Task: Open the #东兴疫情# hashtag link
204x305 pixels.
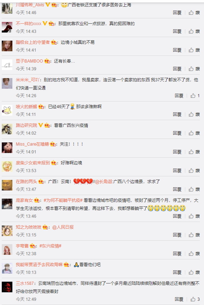Action: point(51,246)
